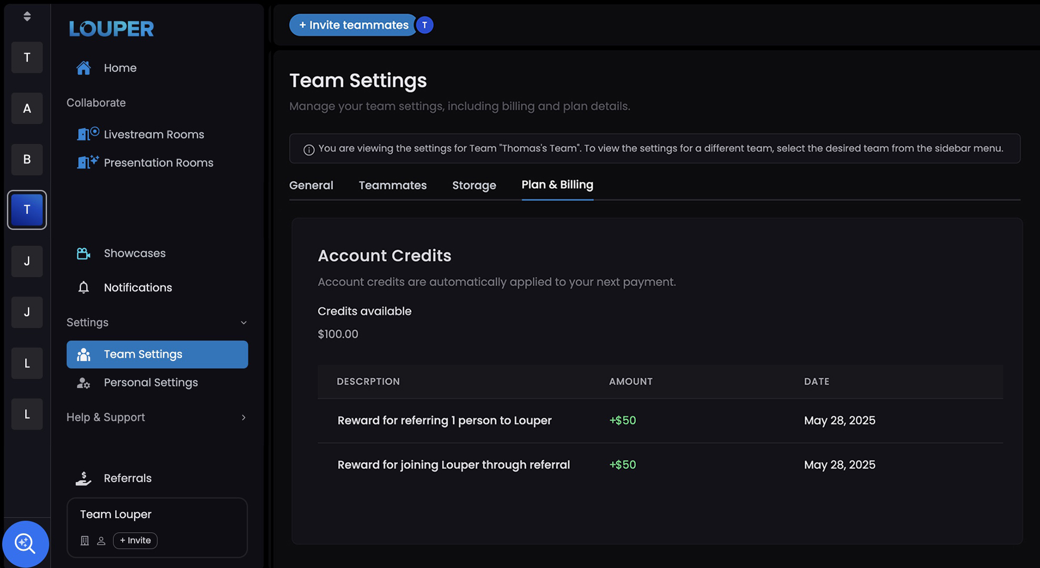Open the magnifier button at bottom left
Viewport: 1040px width, 568px height.
point(26,544)
